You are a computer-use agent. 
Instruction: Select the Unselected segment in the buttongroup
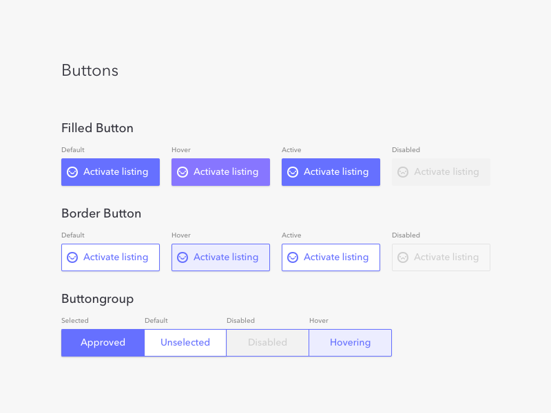point(185,342)
